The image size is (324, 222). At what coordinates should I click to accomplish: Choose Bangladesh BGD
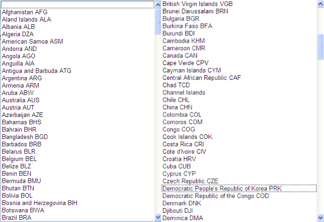[25, 137]
